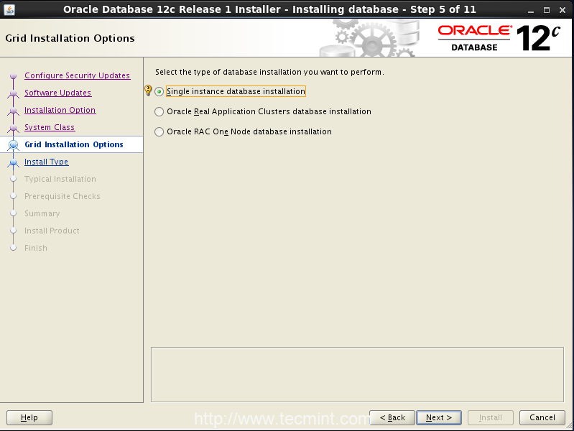Proceed with the Next button
This screenshot has width=574, height=431.
pos(439,417)
